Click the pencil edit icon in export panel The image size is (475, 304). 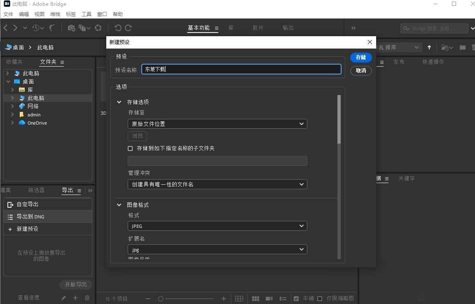63,298
